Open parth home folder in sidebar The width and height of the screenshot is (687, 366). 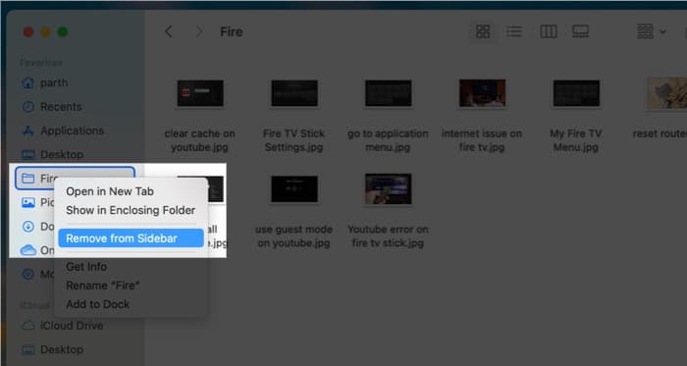45,82
